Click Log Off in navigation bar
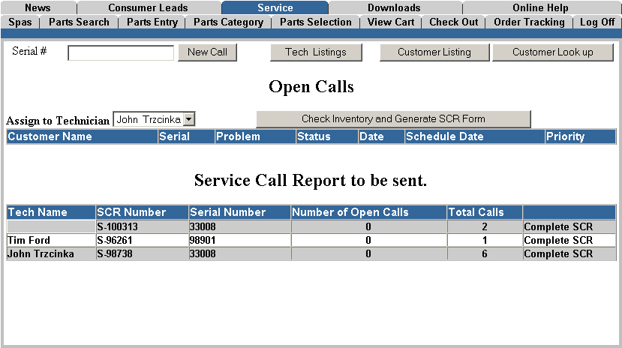Screen dimensions: 622x348 pyautogui.click(x=597, y=22)
